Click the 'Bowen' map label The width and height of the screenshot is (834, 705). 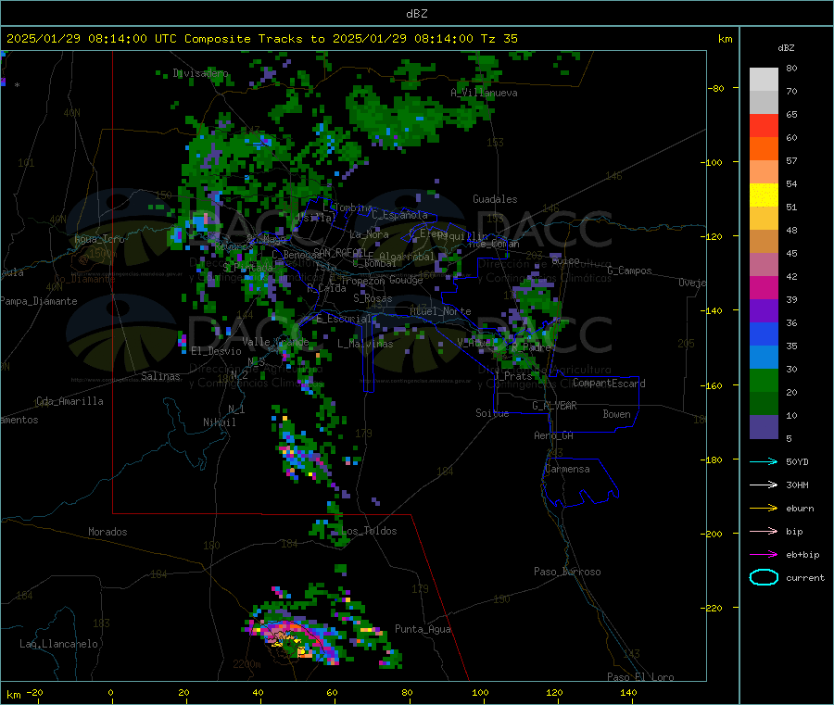[616, 414]
